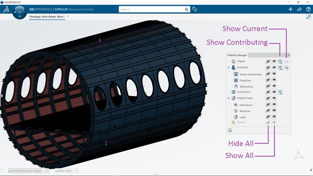Click the Restraints row icon
This screenshot has height=176, width=313.
[236, 111]
